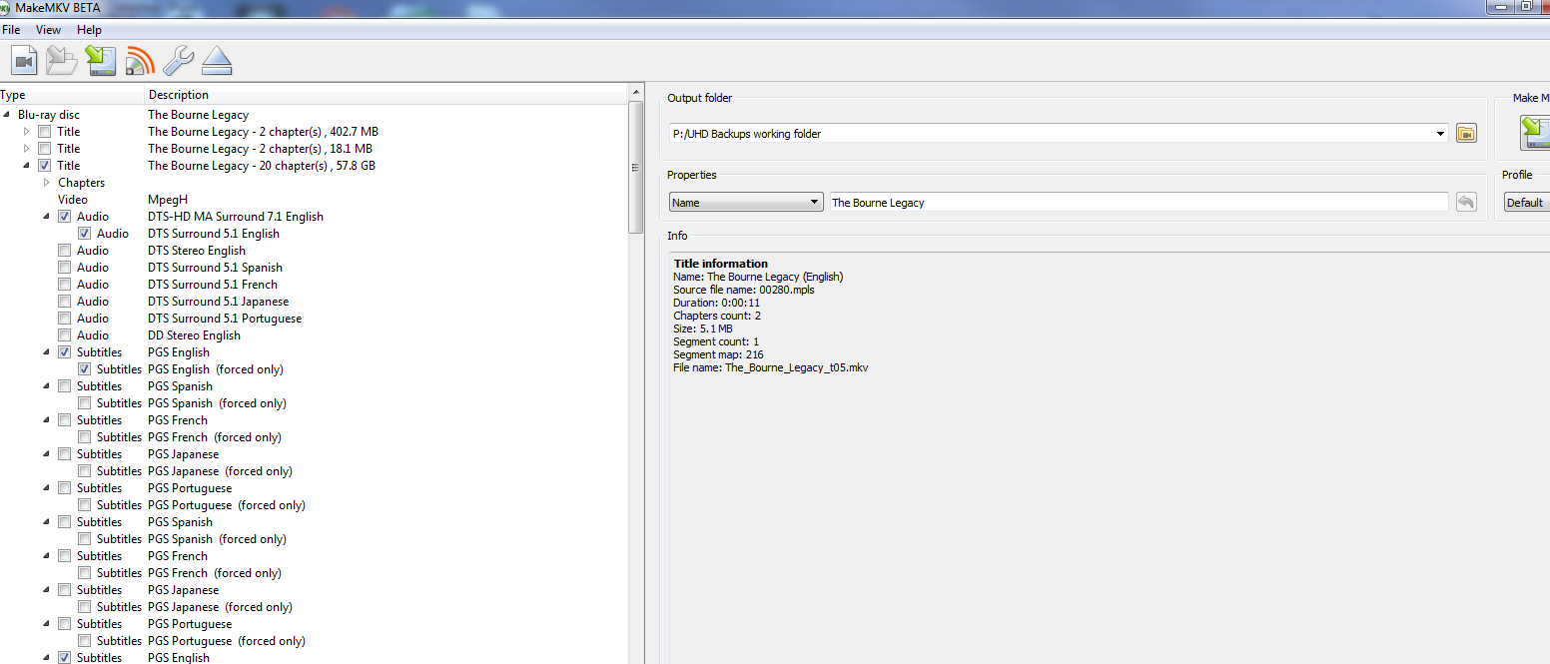
Task: Uncheck DTS Surround 5.1 English audio
Action: 85,234
